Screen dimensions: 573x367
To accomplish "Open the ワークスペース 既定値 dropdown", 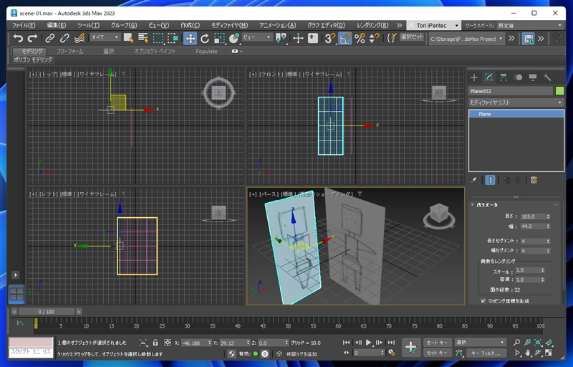I will tap(530, 25).
